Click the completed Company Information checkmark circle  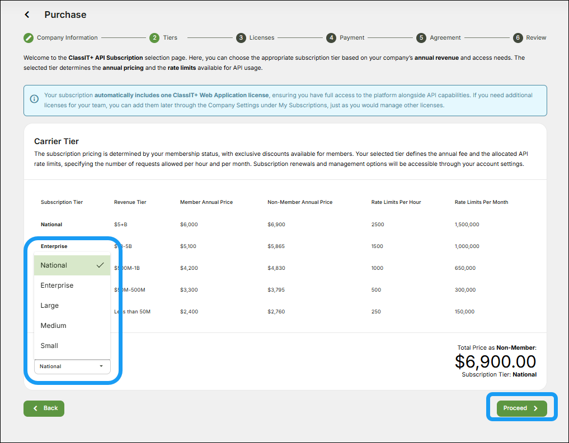pos(29,37)
